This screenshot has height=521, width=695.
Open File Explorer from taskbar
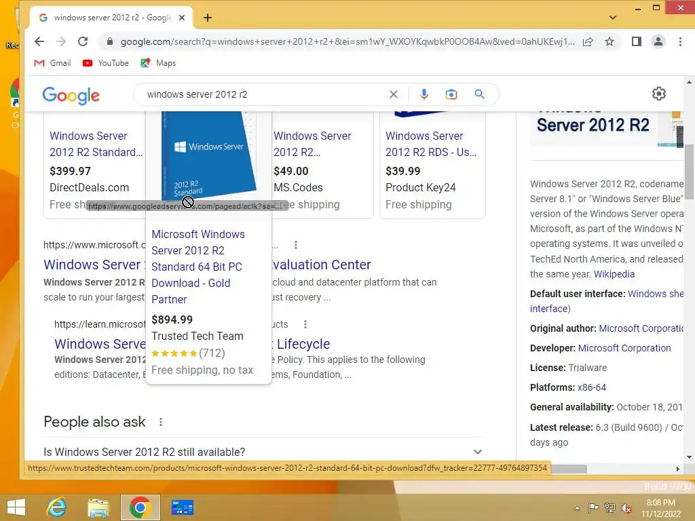pyautogui.click(x=98, y=507)
